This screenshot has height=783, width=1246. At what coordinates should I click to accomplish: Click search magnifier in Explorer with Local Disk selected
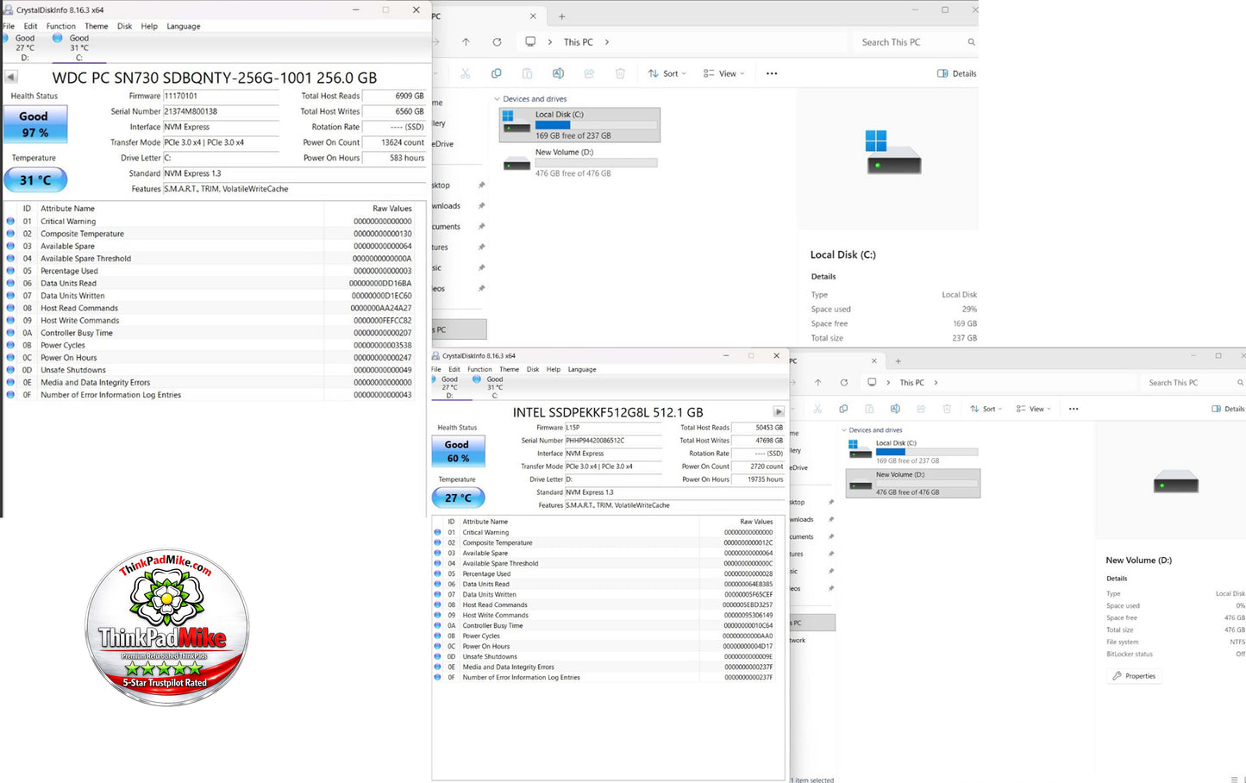coord(971,41)
